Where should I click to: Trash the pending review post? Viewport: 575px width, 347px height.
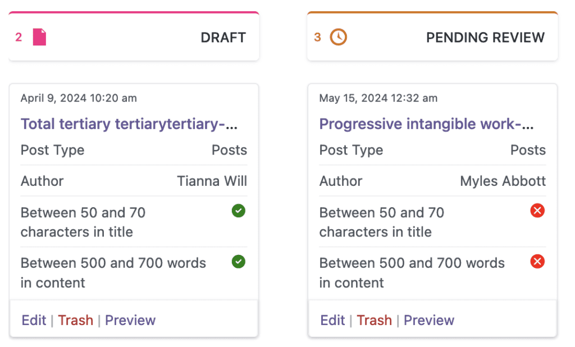(374, 320)
